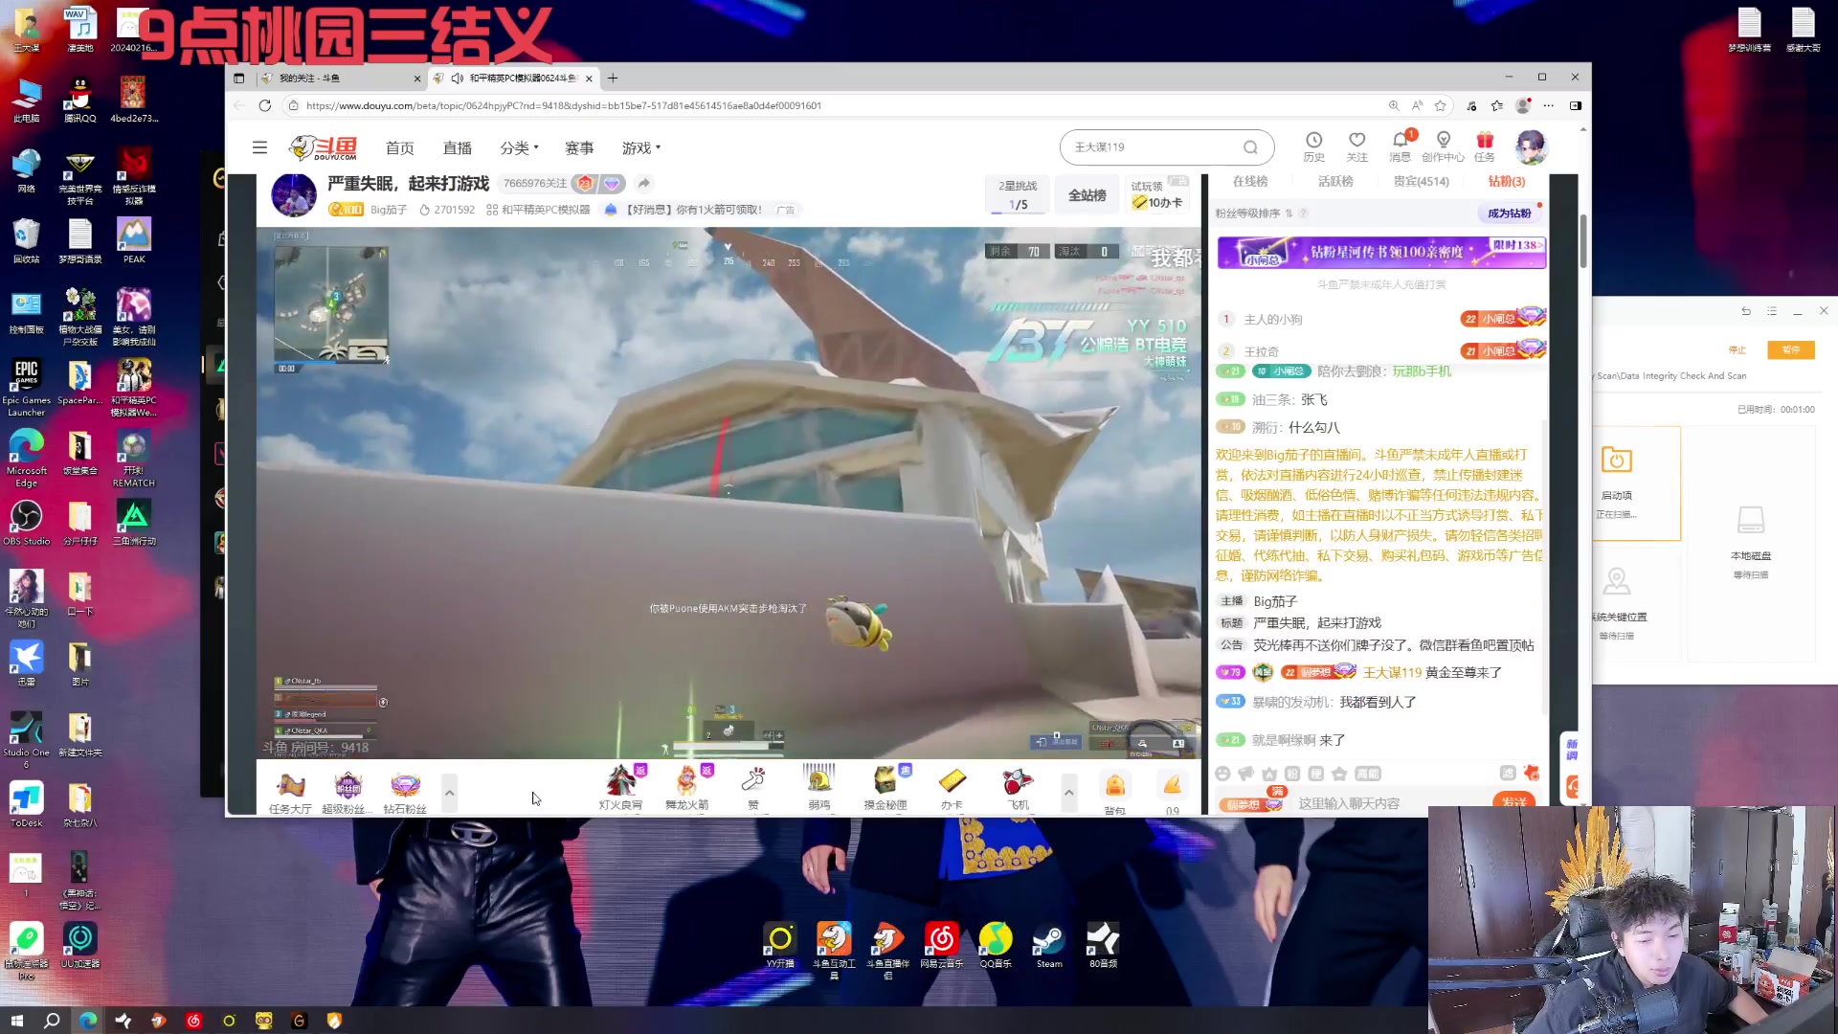1838x1034 pixels.
Task: Click Douyu search input field
Action: [1154, 147]
